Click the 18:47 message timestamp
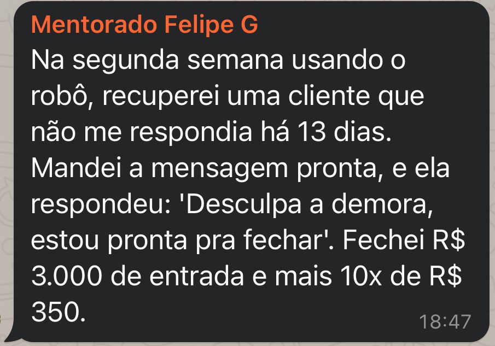Screen dimensions: 495x346 coord(445,322)
